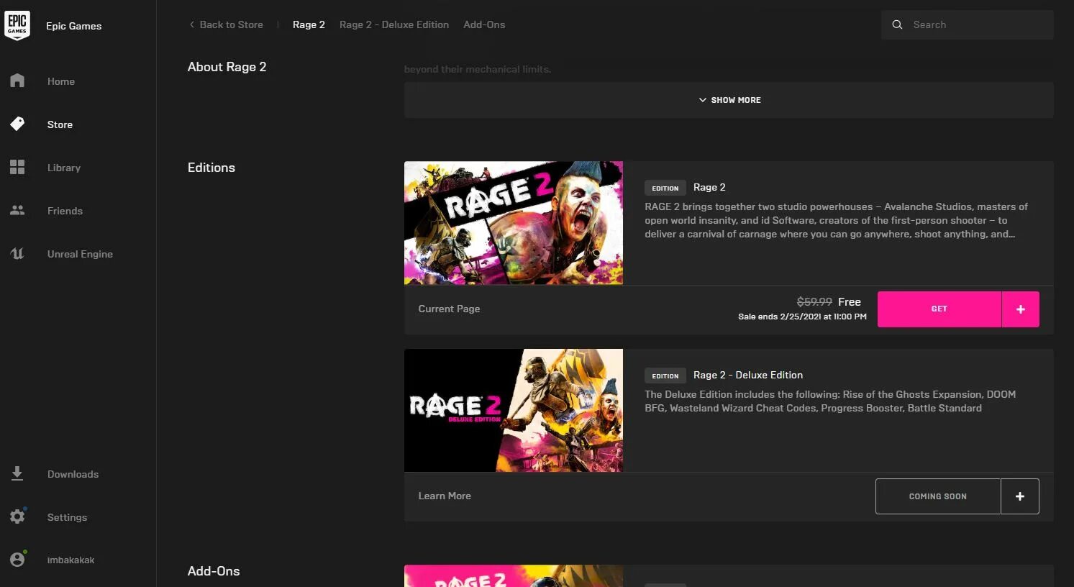This screenshot has width=1074, height=587.
Task: Open the Rage 2 Deluxe Edition cover thumbnail
Action: click(x=514, y=410)
